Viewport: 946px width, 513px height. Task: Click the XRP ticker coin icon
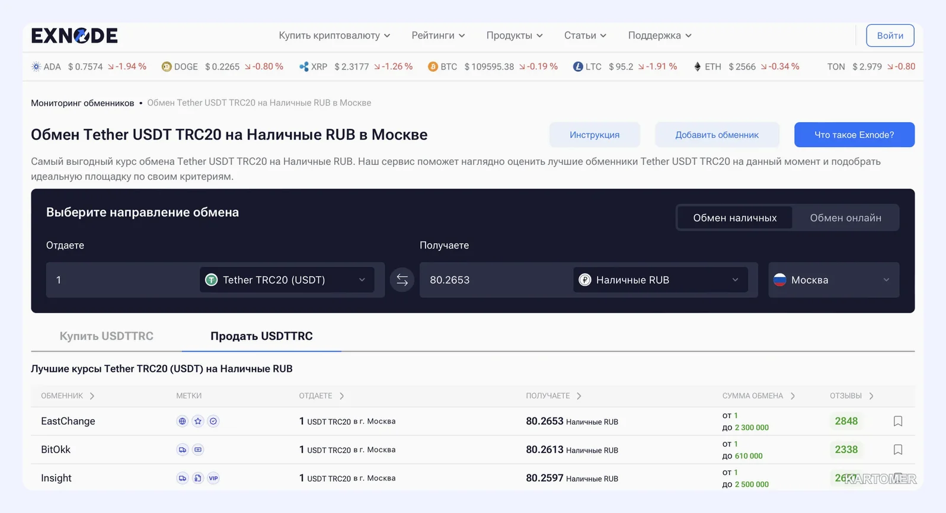coord(304,66)
